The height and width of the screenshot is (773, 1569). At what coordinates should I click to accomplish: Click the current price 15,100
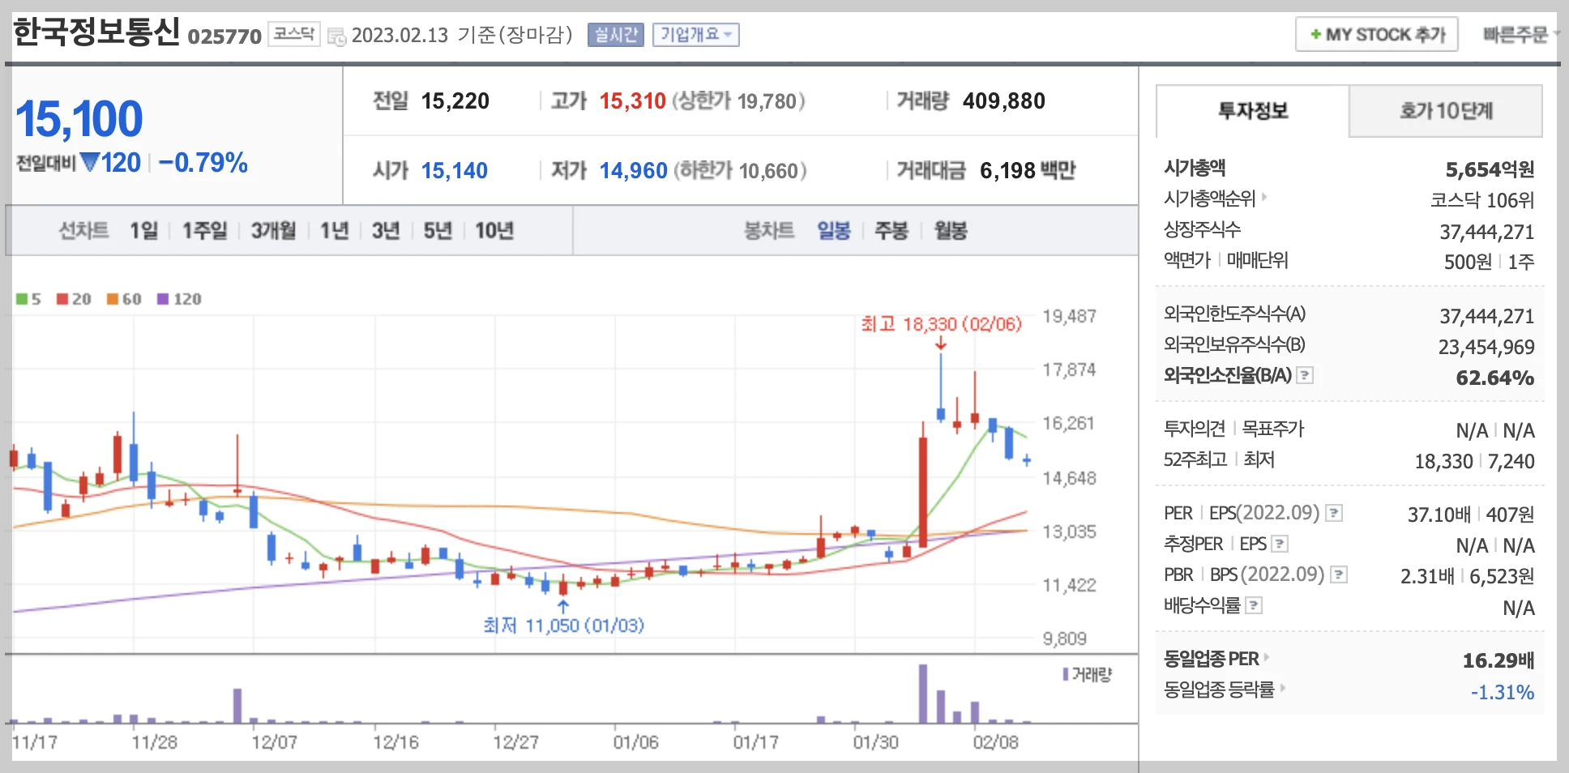(x=79, y=119)
